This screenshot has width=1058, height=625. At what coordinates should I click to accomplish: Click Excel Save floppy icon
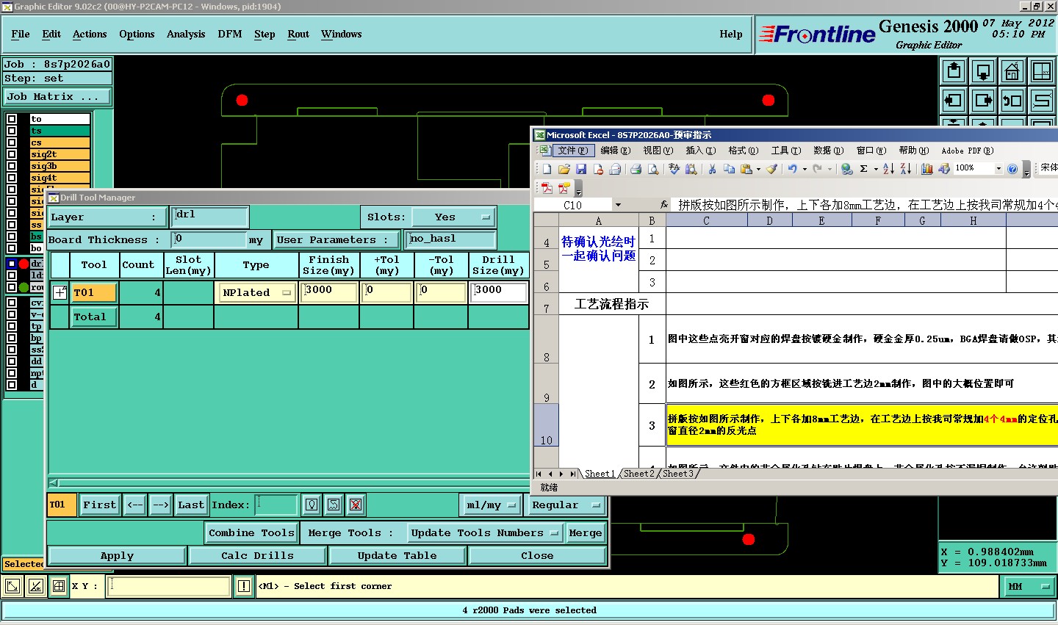[x=580, y=169]
